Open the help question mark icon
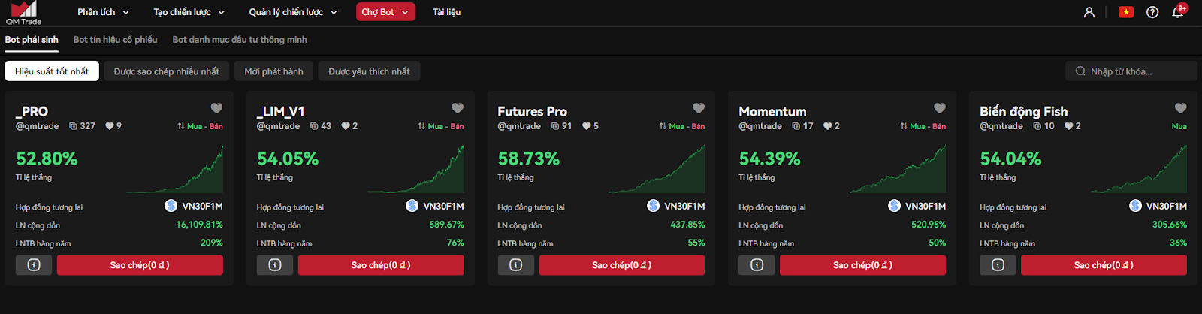1202x314 pixels. click(1152, 12)
